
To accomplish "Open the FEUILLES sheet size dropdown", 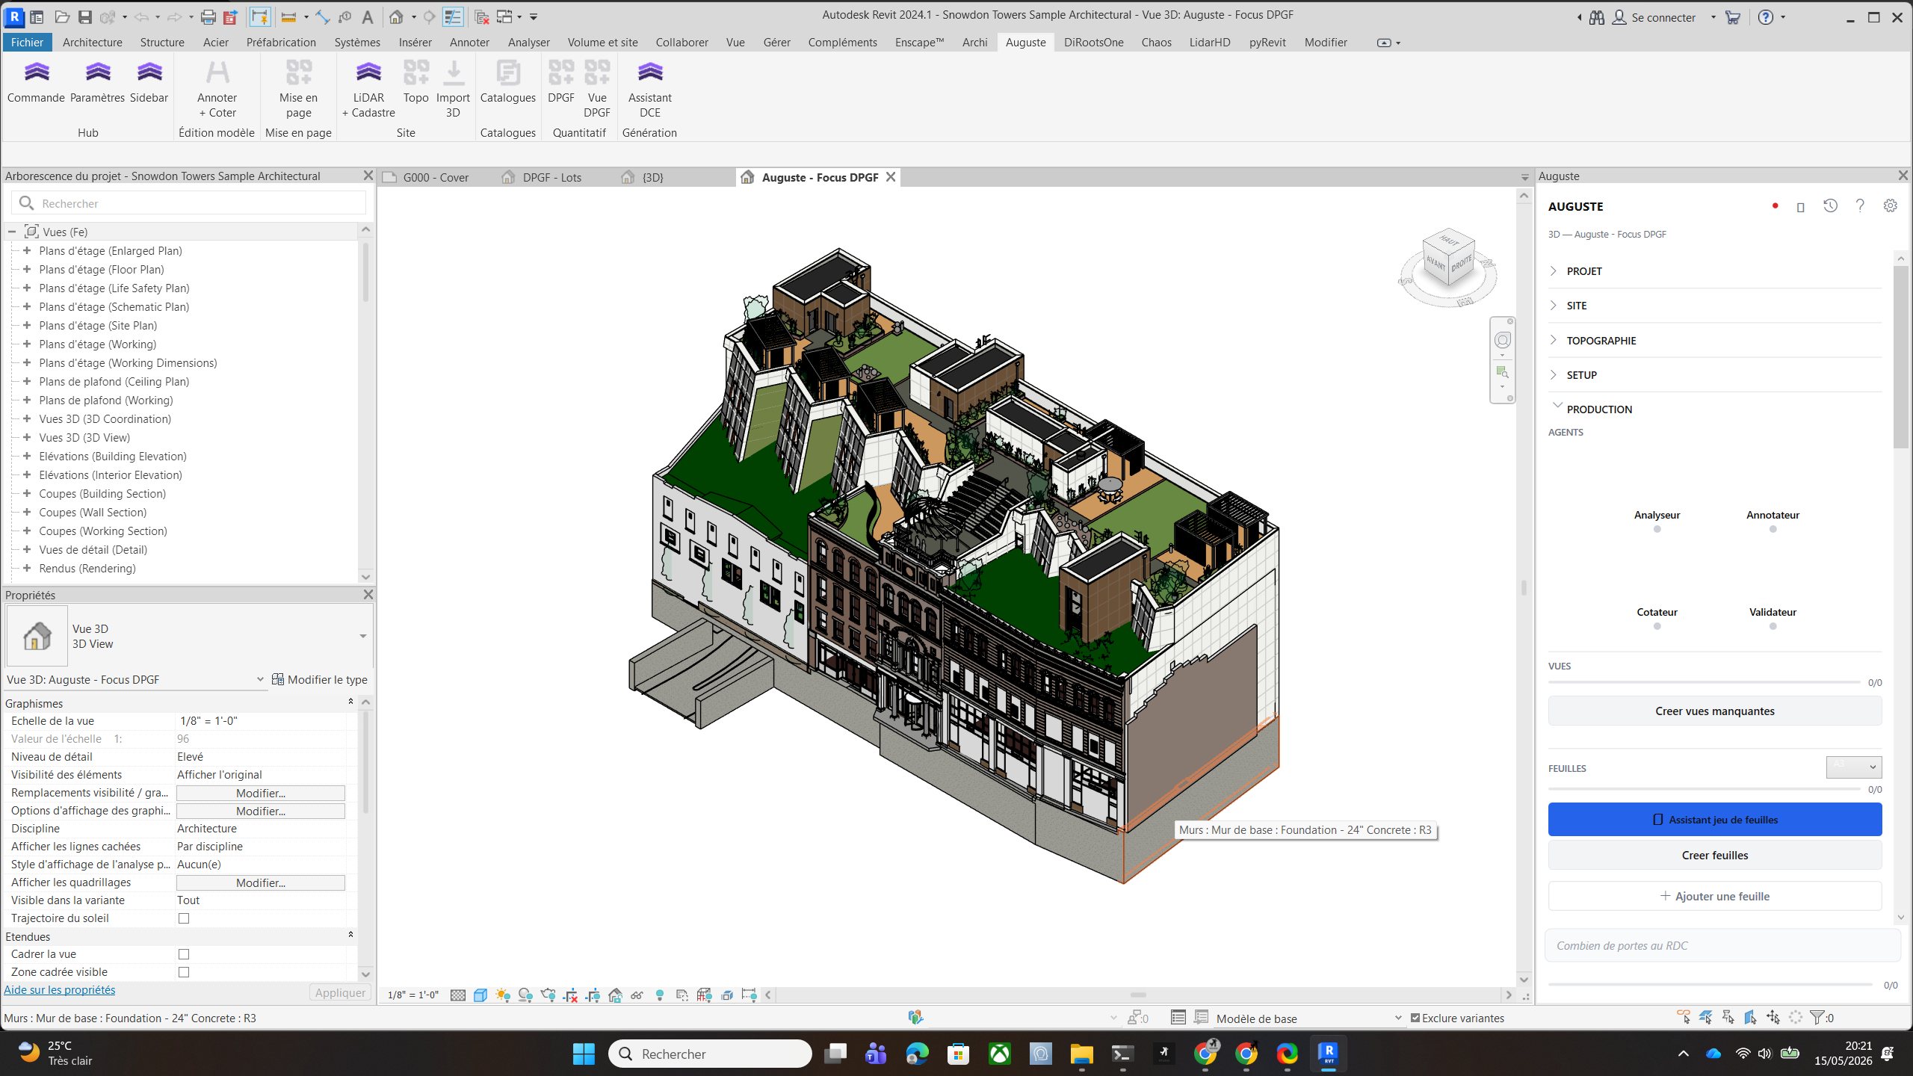I will click(1853, 767).
